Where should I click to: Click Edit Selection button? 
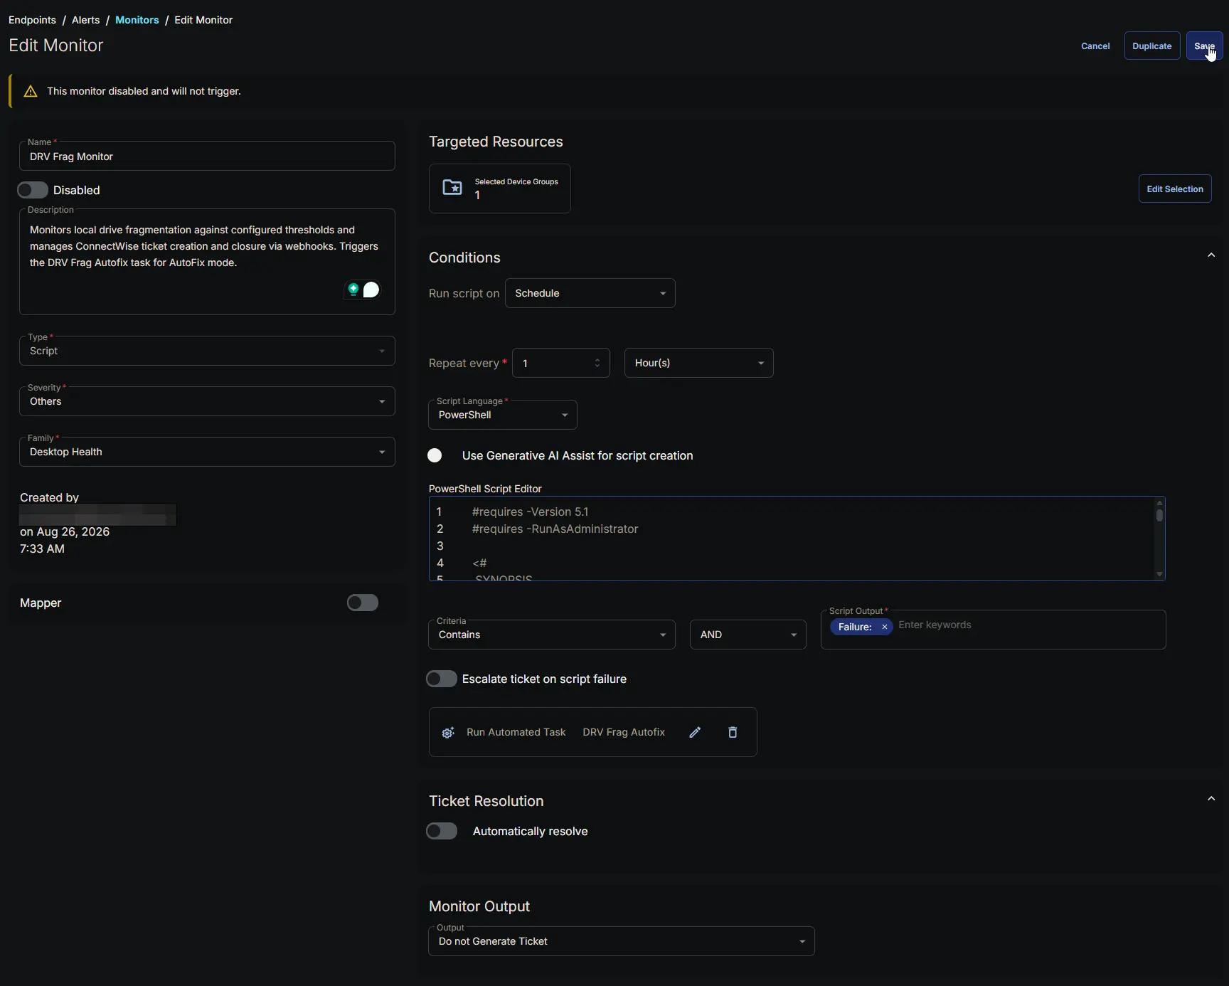point(1175,189)
